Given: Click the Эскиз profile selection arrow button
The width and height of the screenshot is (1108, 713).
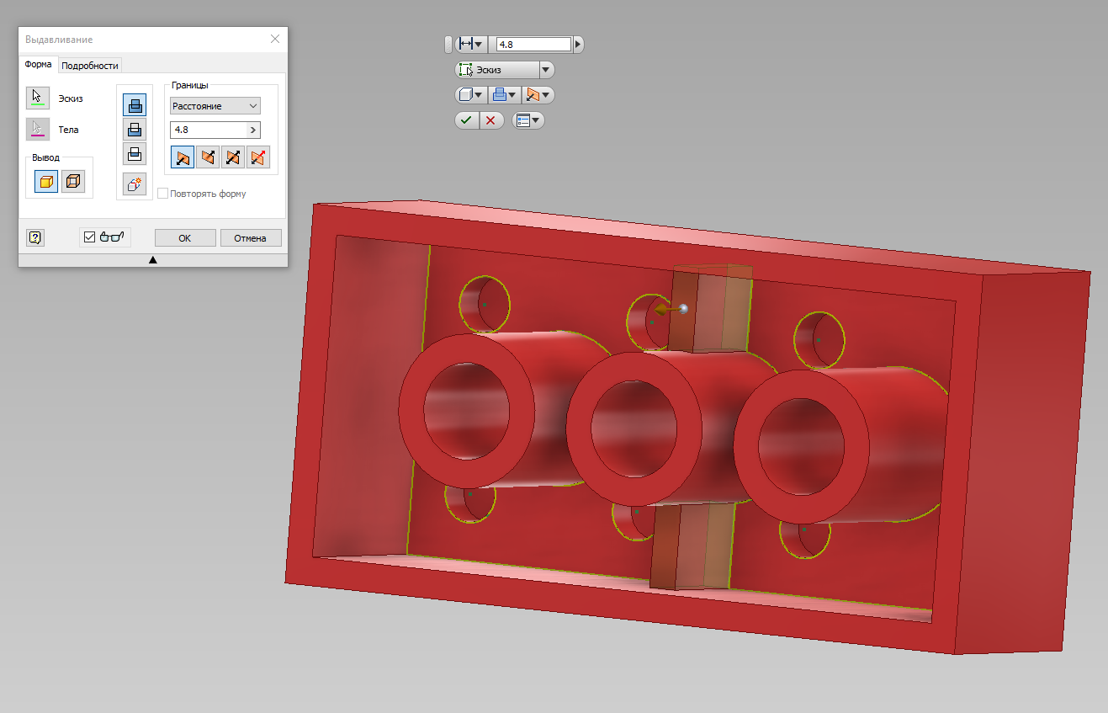Looking at the screenshot, I should (38, 98).
